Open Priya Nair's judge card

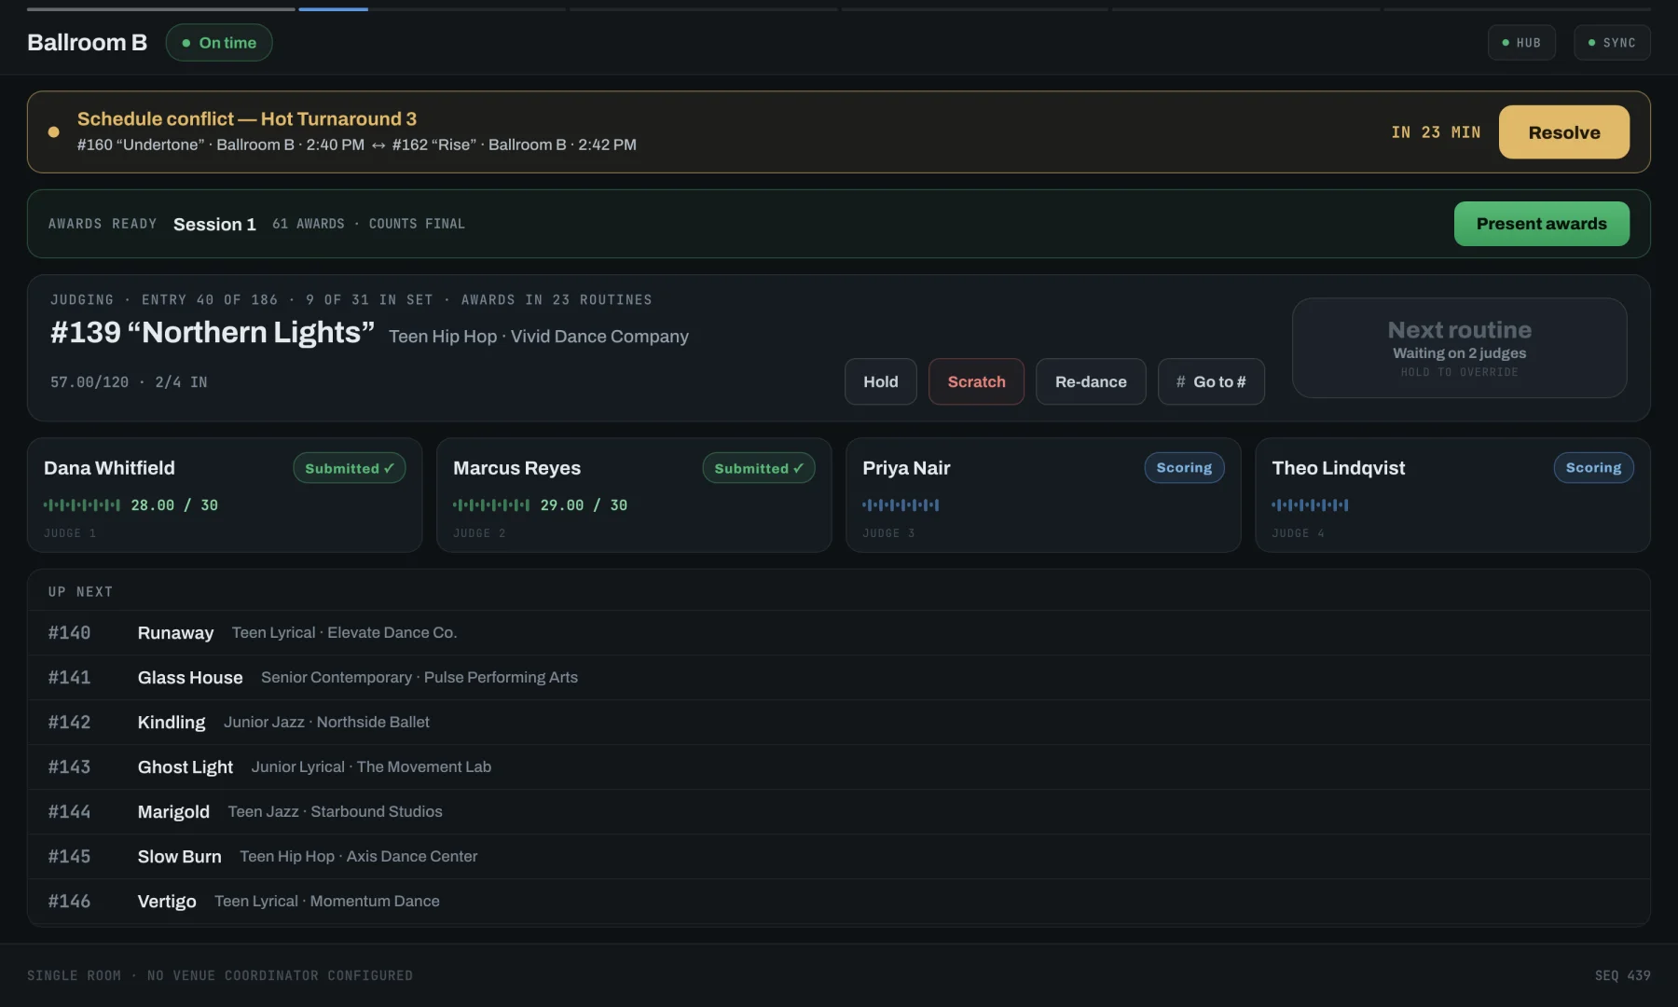coord(1043,495)
